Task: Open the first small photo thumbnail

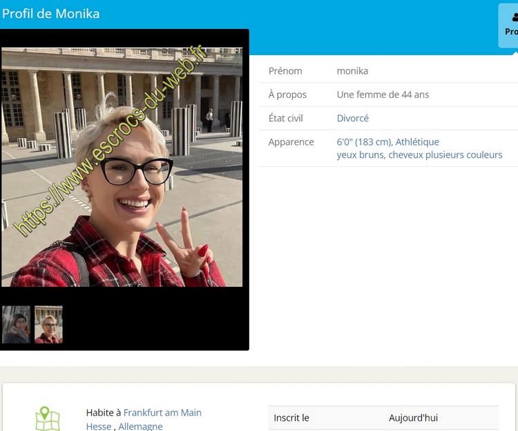Action: click(x=16, y=325)
